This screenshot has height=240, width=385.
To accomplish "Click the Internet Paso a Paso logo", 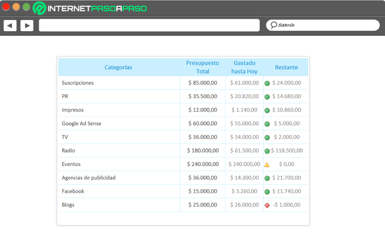I will (90, 8).
